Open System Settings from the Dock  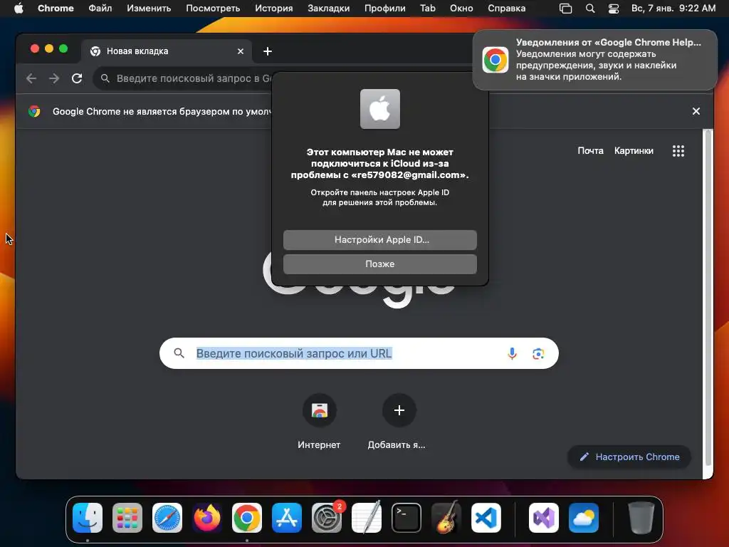(326, 517)
